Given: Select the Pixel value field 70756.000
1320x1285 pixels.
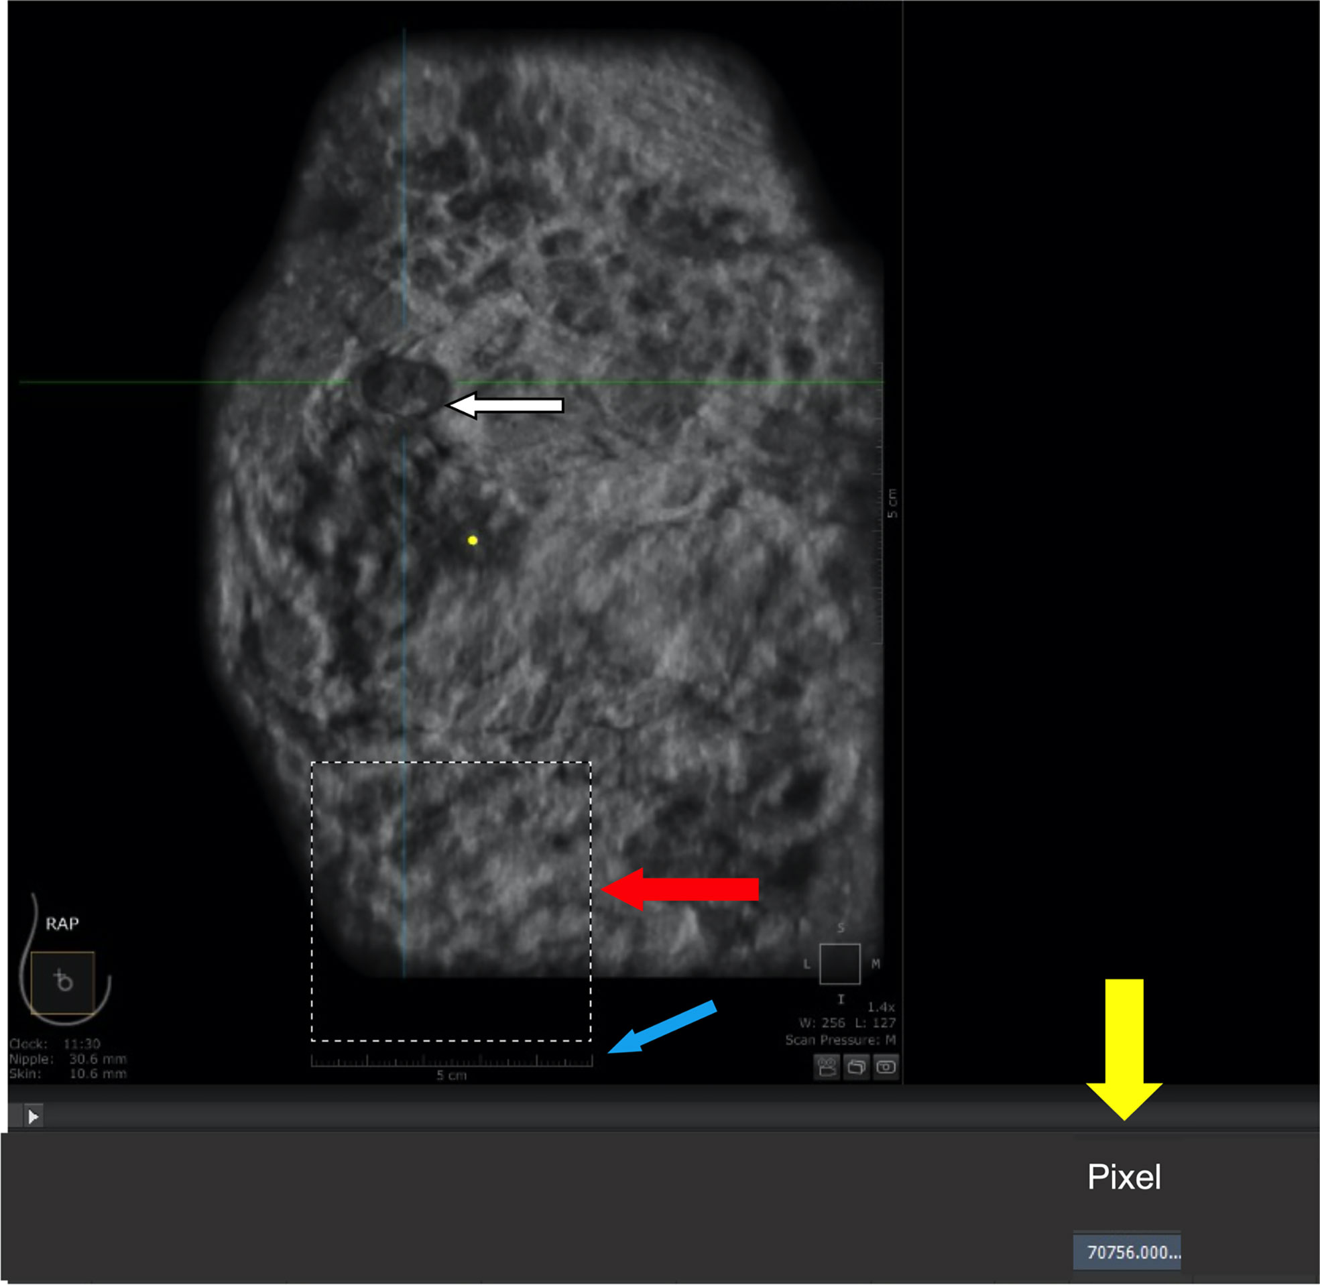Looking at the screenshot, I should pos(1127,1253).
